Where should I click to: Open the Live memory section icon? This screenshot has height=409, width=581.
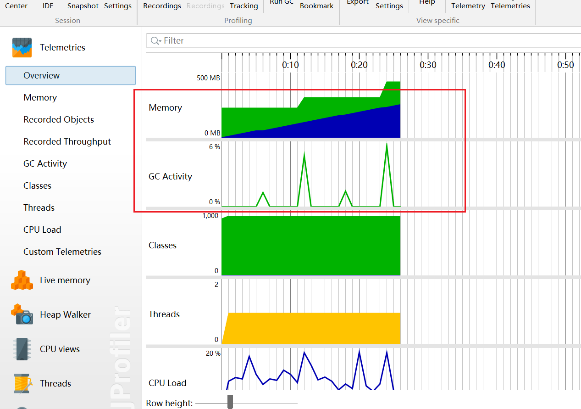pyautogui.click(x=22, y=280)
